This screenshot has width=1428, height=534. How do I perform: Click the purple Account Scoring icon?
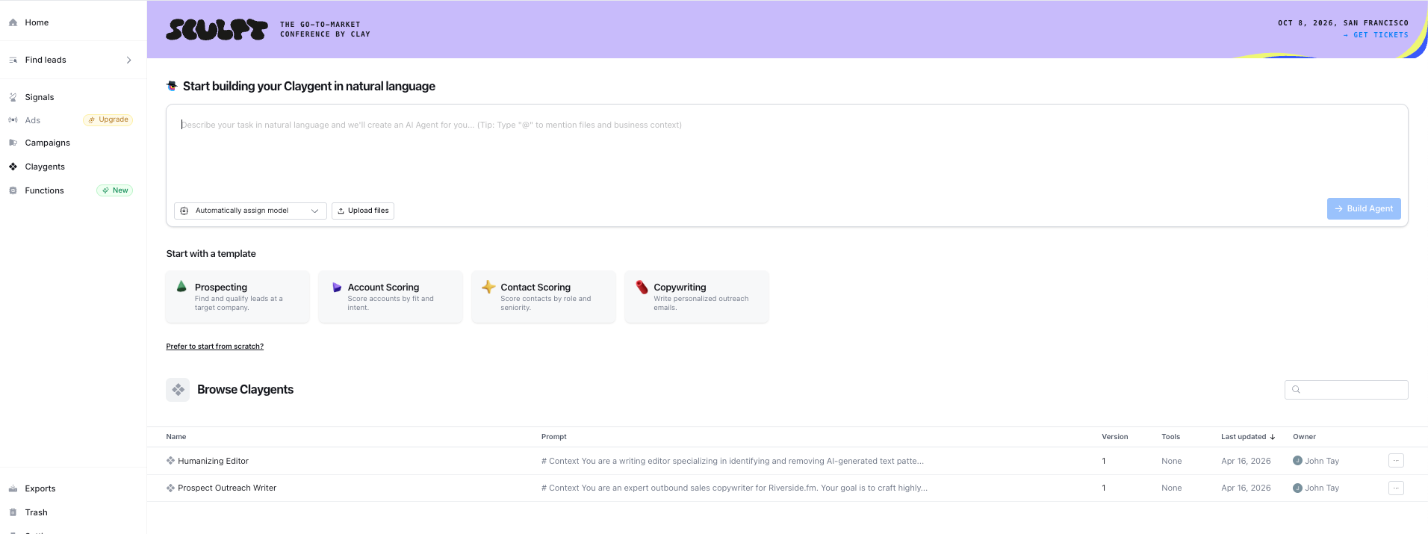pyautogui.click(x=337, y=287)
